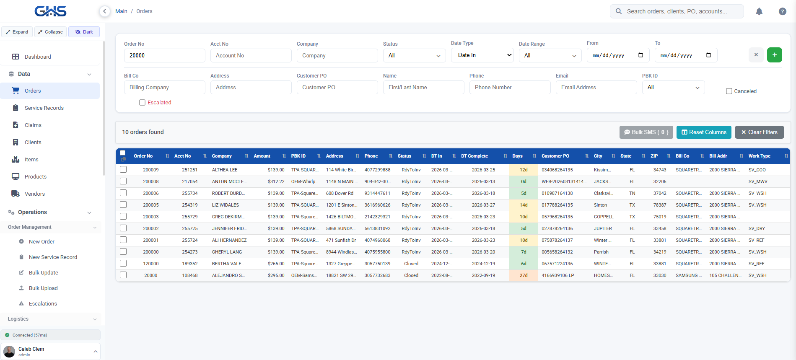This screenshot has height=360, width=796.
Task: Click the Reset Columns button
Action: [704, 132]
